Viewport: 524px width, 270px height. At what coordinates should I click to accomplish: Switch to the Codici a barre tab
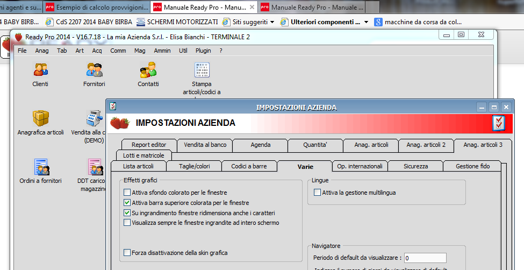(249, 166)
